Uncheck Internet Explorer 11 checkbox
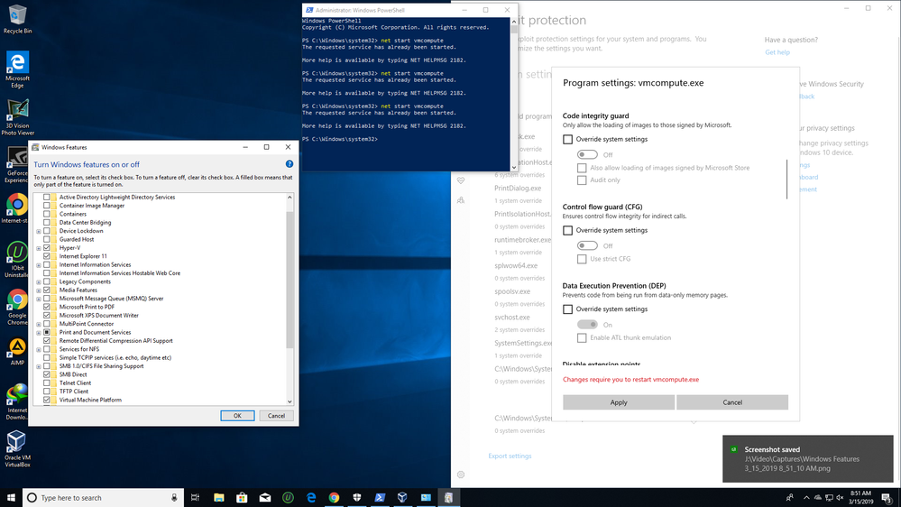 pyautogui.click(x=47, y=256)
